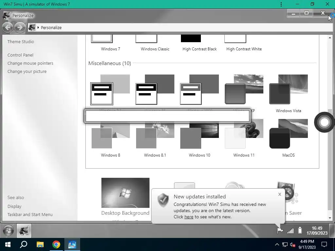Open Taskbar and Start Menu link
Screen dimensions: 335x251
pyautogui.click(x=30, y=214)
